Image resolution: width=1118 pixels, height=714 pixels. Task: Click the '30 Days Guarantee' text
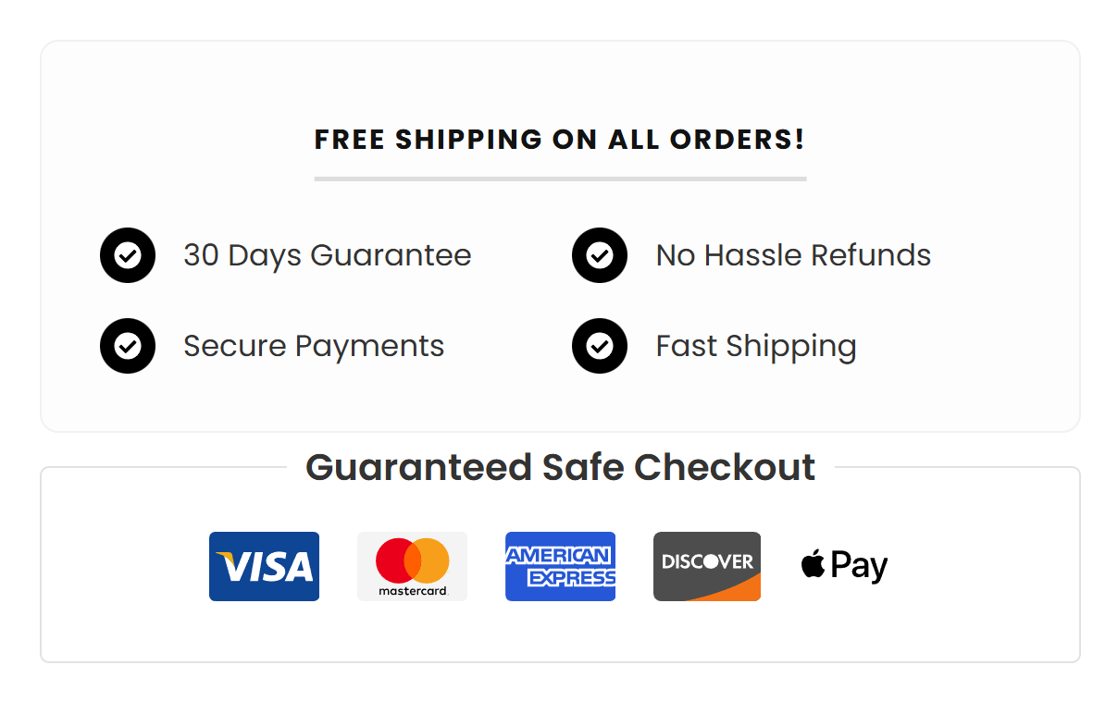[x=328, y=255]
